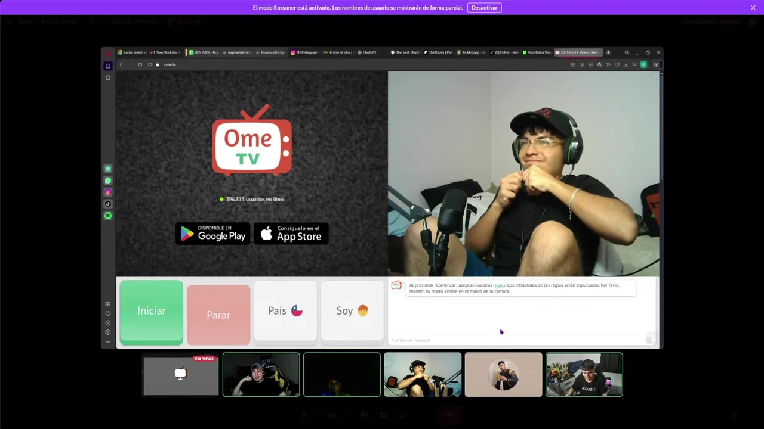Open a new browser tab with plus

click(608, 52)
